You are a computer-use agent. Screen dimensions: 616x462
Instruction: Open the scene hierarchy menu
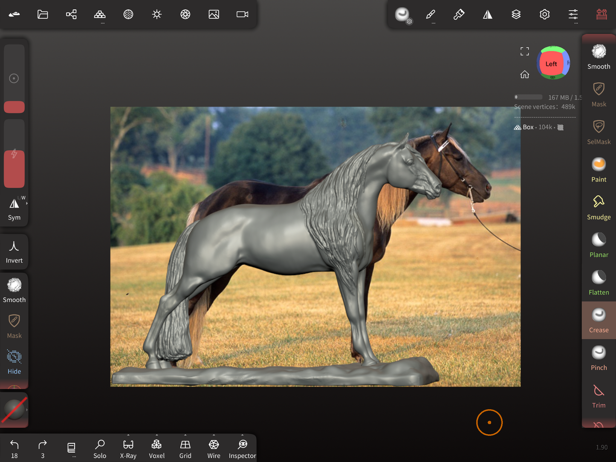[71, 14]
